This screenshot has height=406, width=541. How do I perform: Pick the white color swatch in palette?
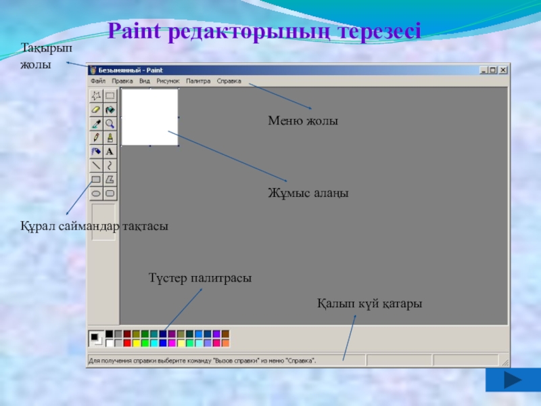click(109, 343)
